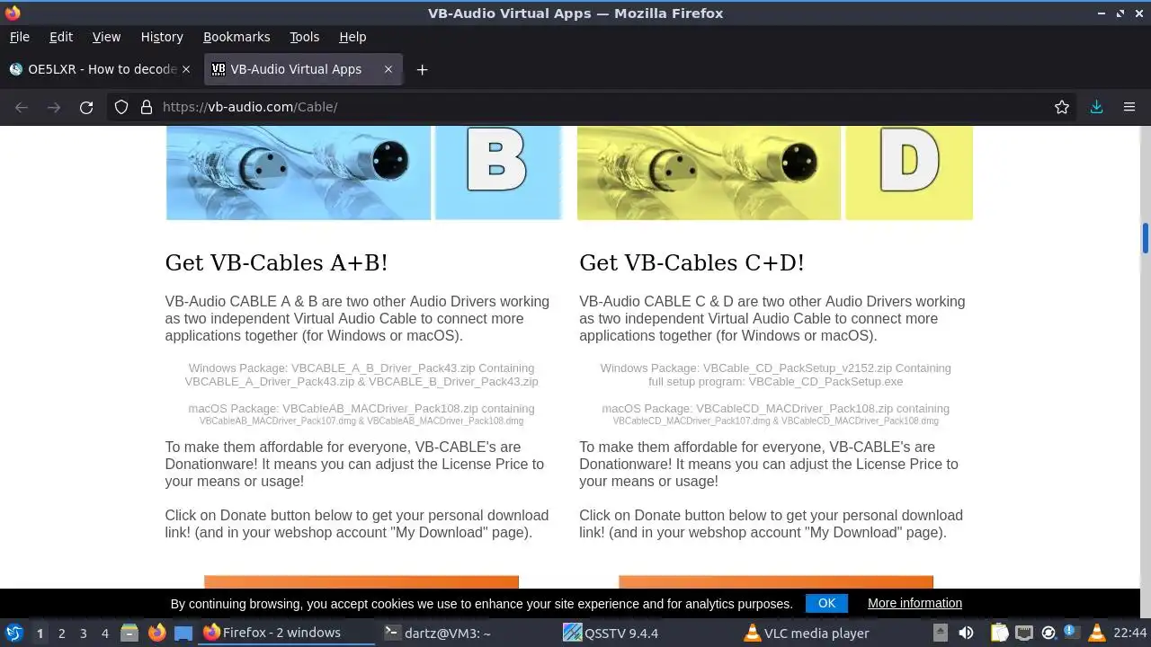
Task: Switch to workspace 4 in taskbar
Action: pyautogui.click(x=104, y=634)
